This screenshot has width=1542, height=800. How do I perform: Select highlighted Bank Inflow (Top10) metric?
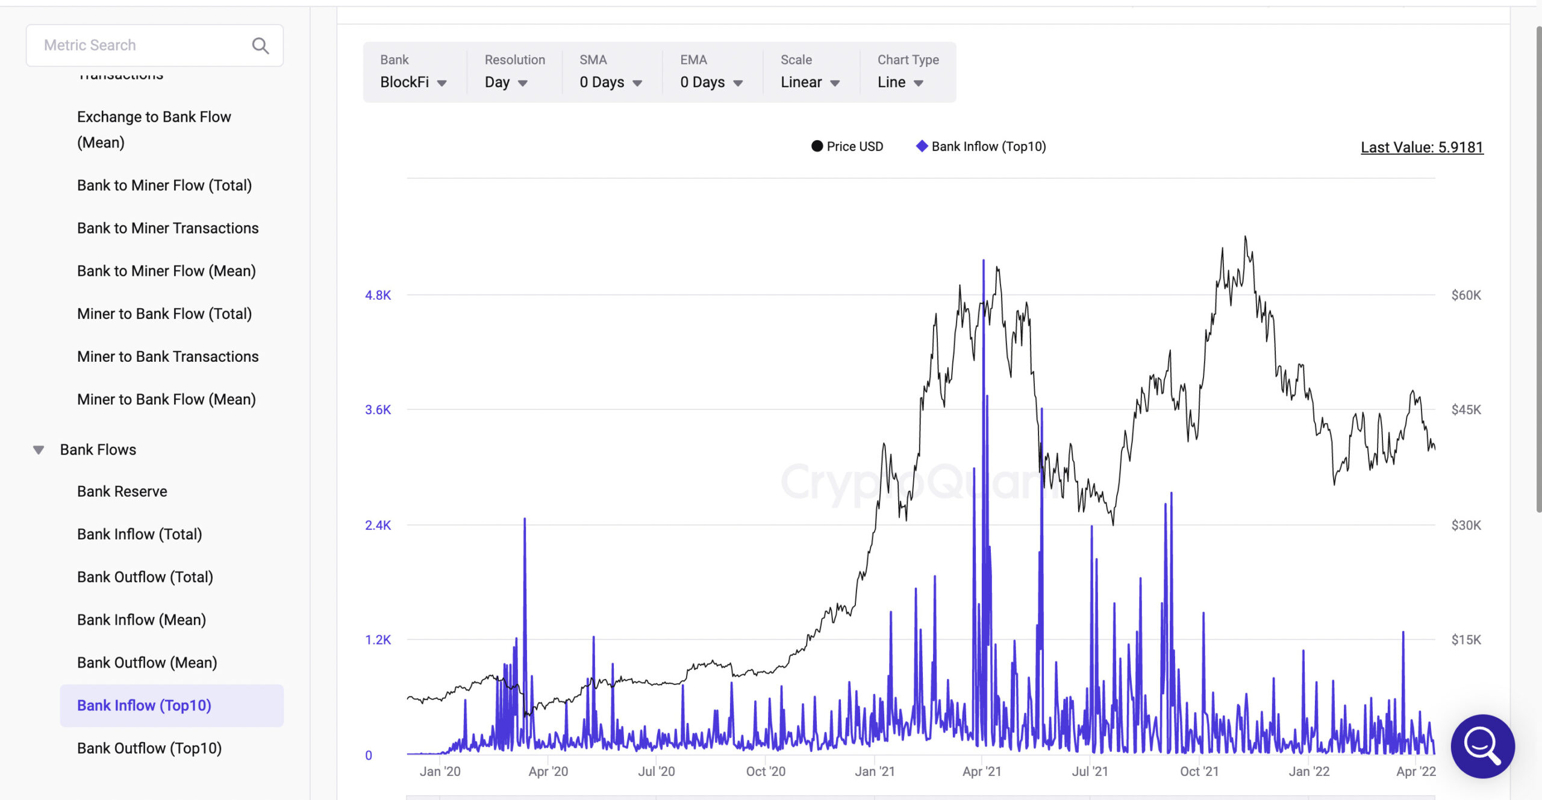pos(172,705)
